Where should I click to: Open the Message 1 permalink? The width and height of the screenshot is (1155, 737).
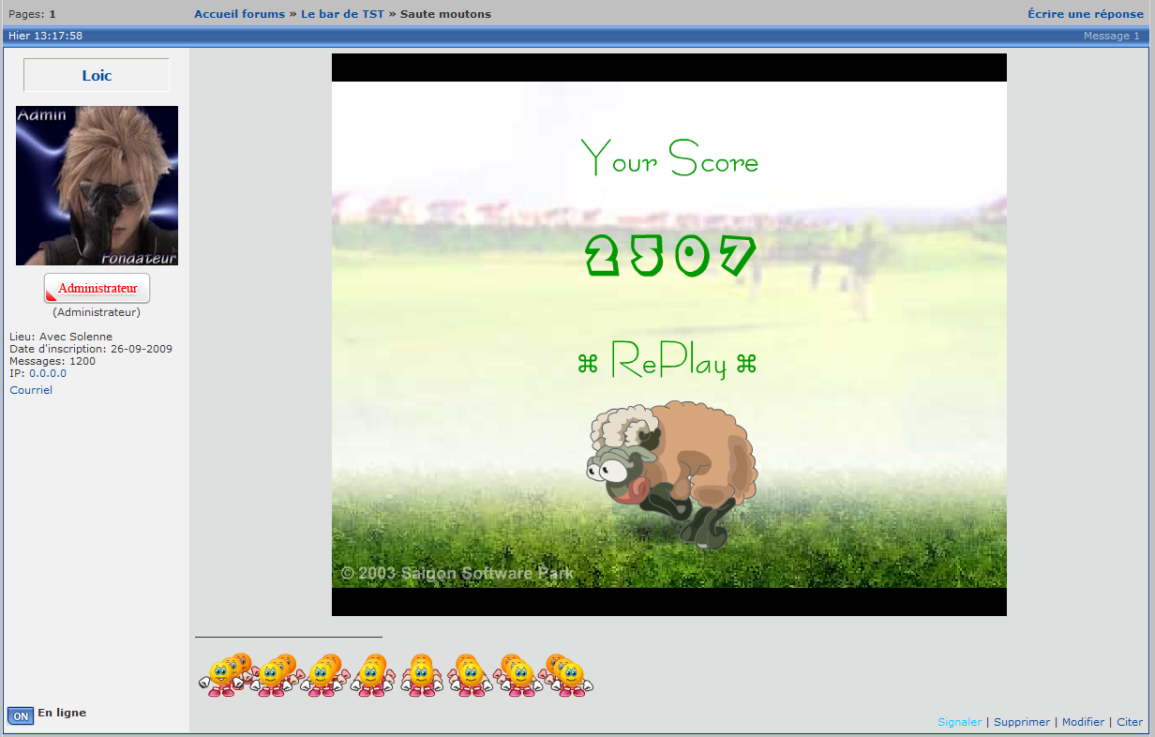tap(1111, 36)
